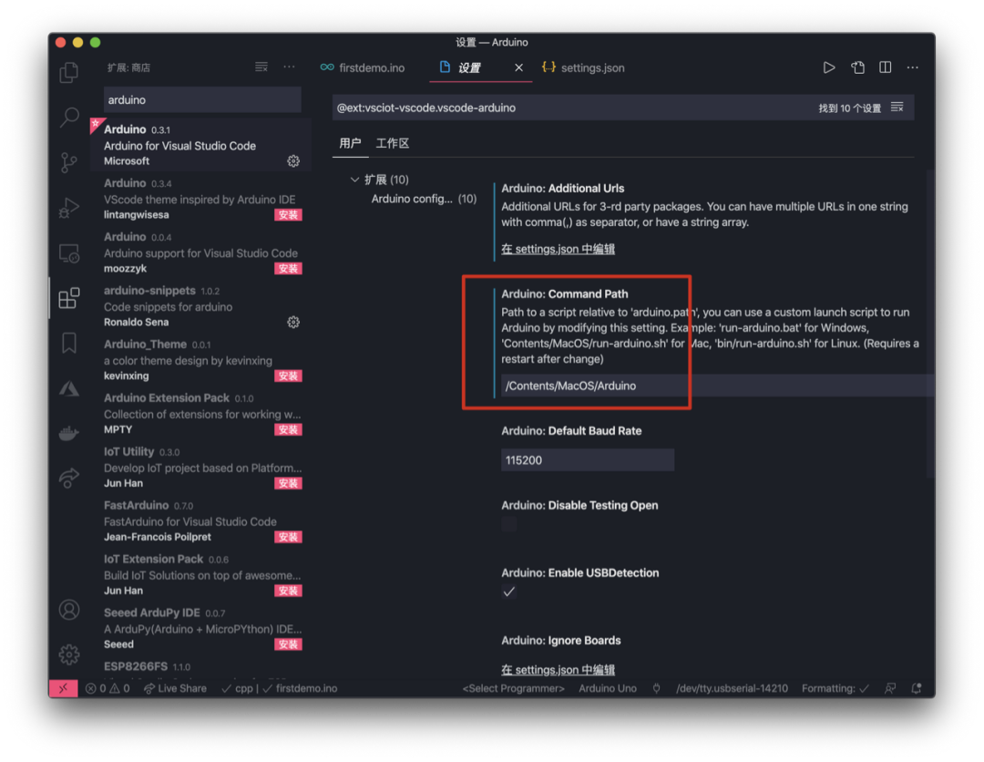This screenshot has width=984, height=762.
Task: Close the 设置 tab
Action: tap(519, 67)
